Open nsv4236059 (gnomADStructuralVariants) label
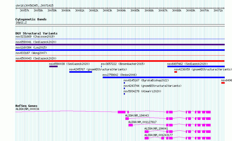 click(x=203, y=69)
